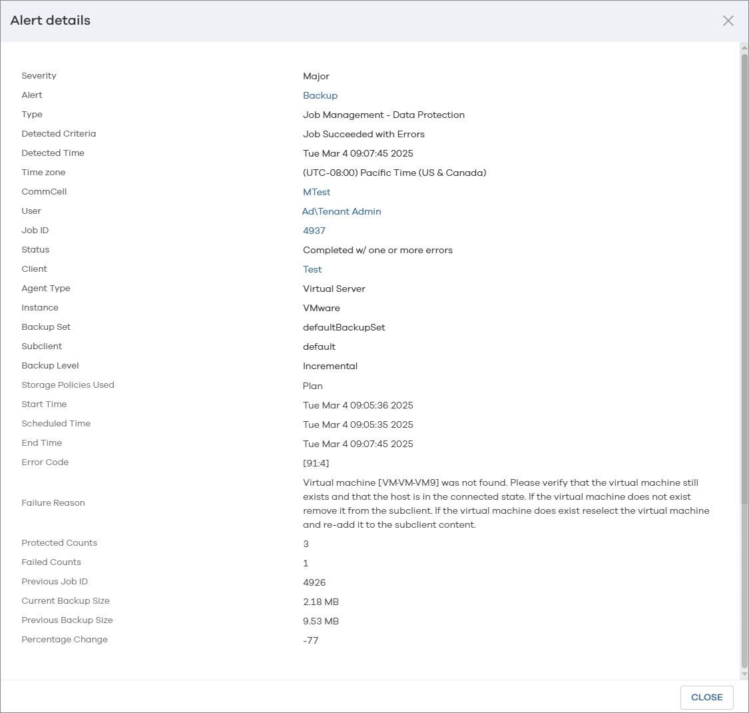Image resolution: width=749 pixels, height=713 pixels.
Task: Click the Severity value Major
Action: [316, 76]
